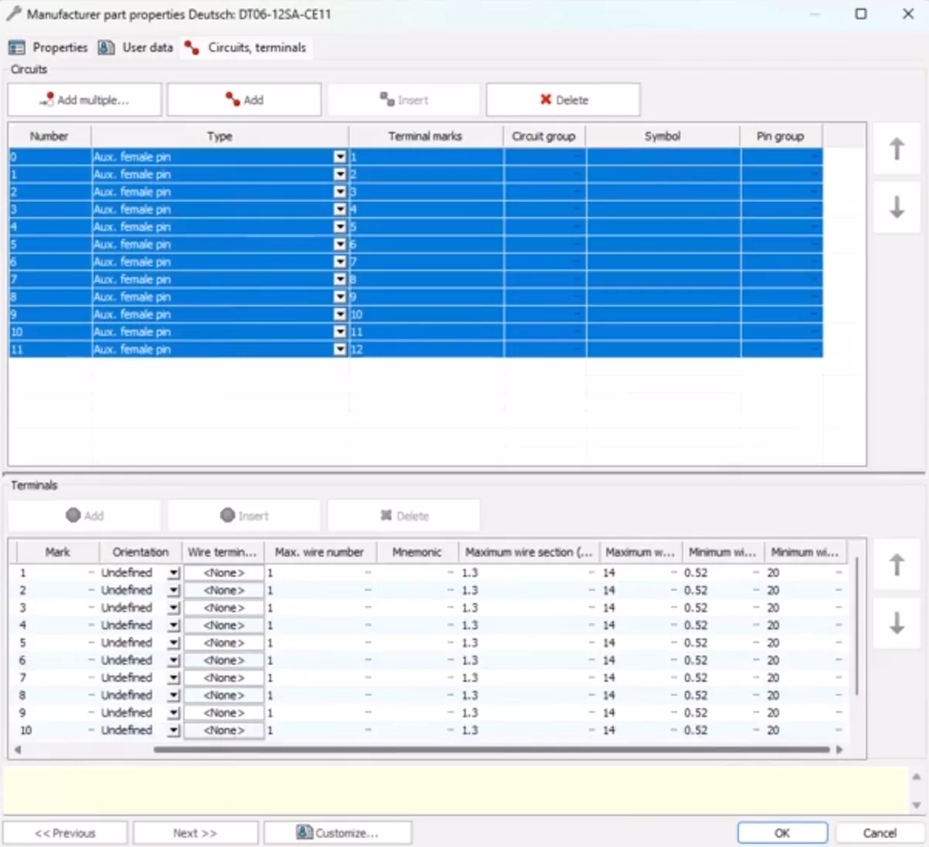
Task: Click the Delete icon in the Terminals section
Action: click(x=386, y=515)
